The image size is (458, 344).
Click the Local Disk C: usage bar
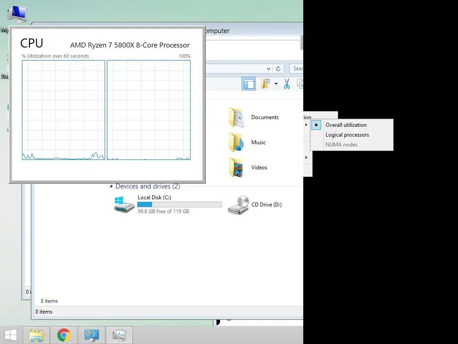[x=180, y=204]
